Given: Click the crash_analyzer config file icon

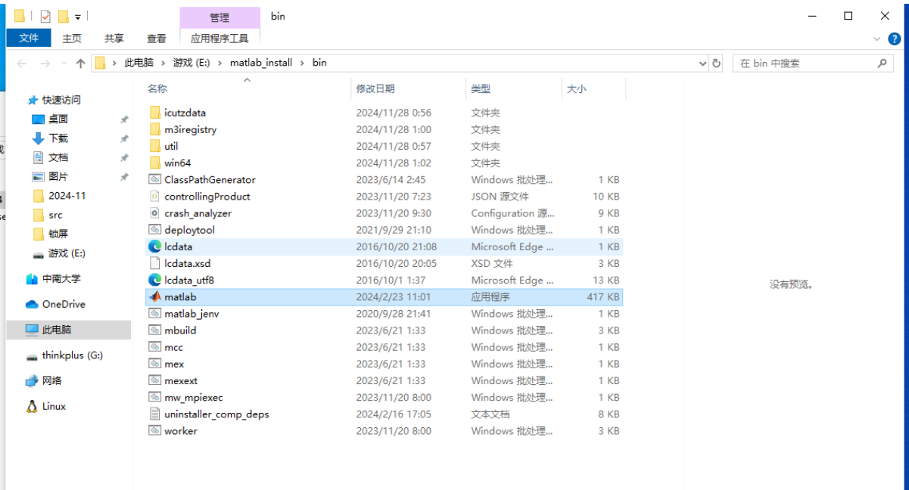Looking at the screenshot, I should (x=154, y=213).
